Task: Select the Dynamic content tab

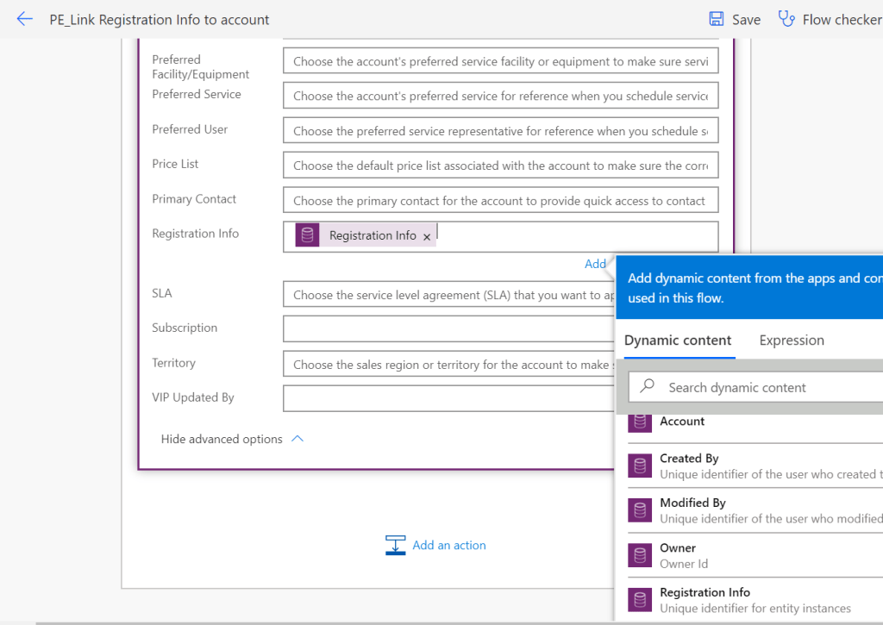Action: pos(678,341)
